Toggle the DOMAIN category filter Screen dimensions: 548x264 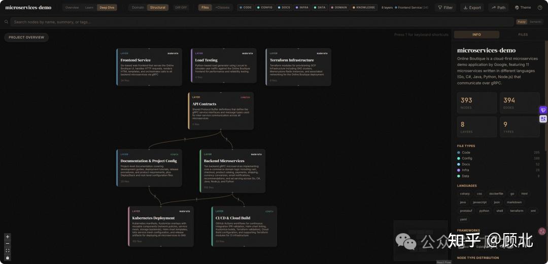point(339,7)
